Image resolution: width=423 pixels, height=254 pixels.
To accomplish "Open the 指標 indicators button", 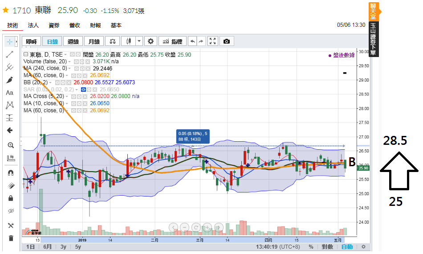I will point(172,41).
